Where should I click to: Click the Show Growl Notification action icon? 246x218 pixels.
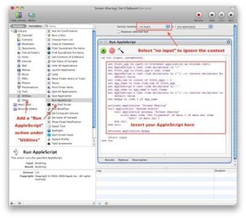[49, 122]
